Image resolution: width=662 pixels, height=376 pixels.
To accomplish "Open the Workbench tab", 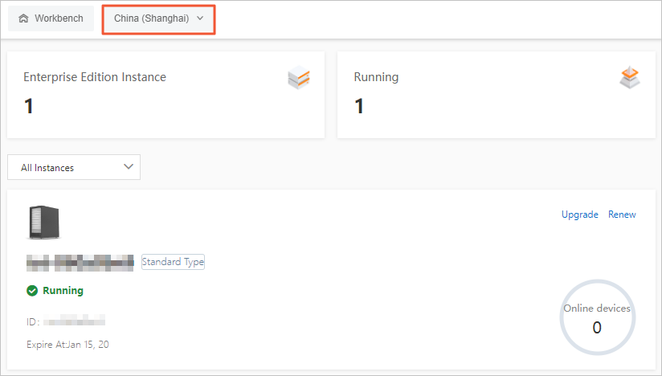I will (51, 18).
